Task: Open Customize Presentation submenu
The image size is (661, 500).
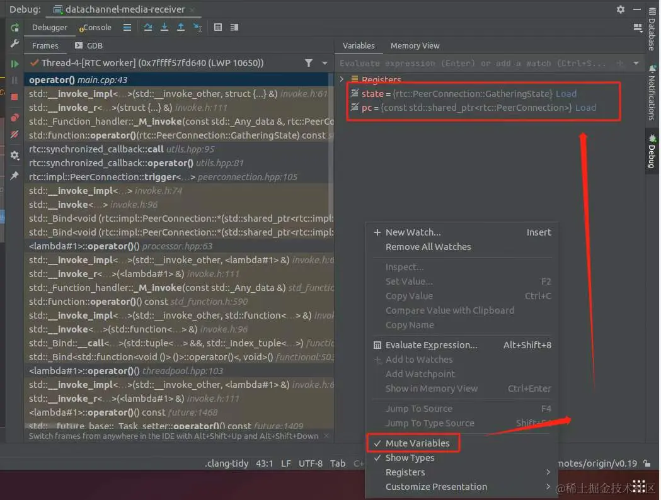Action: [x=463, y=487]
